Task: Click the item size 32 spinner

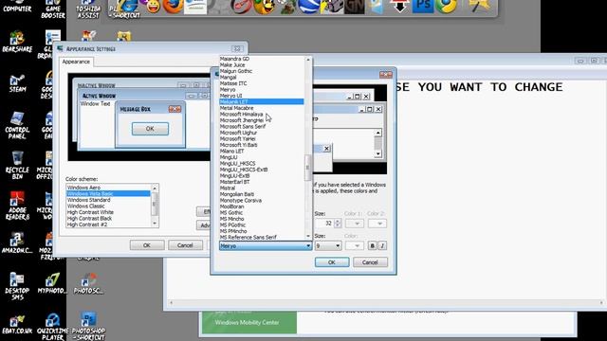Action: click(338, 224)
